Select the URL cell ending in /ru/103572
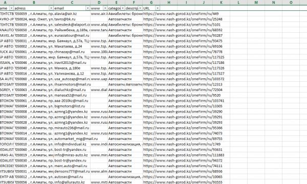The width and height of the screenshot is (307, 184). coord(151,79)
